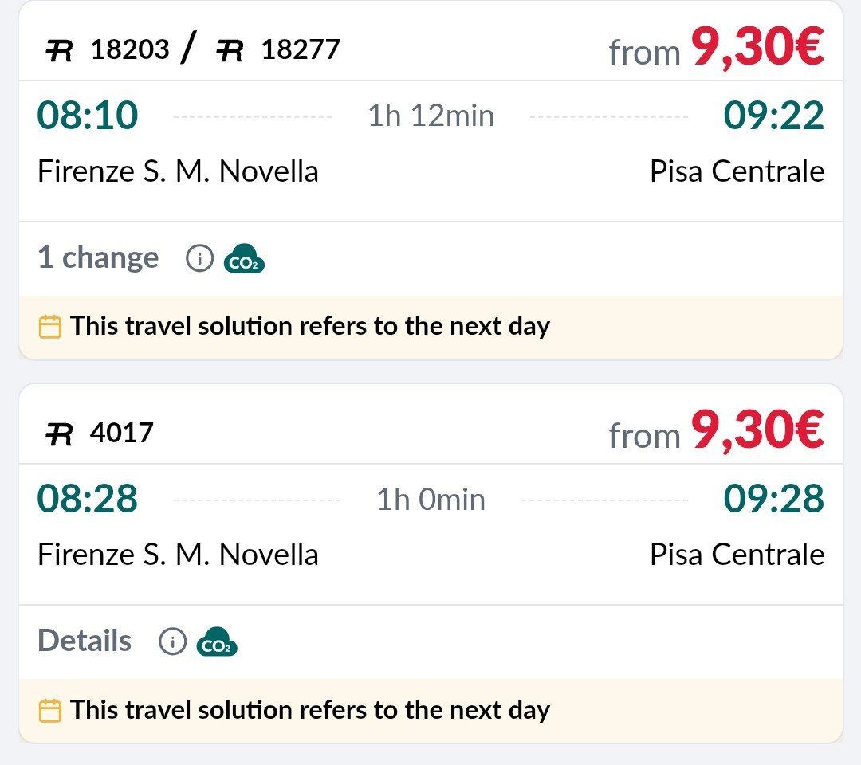861x765 pixels.
Task: Click Pisa Centrale in the 09:22 arrival card
Action: [x=737, y=172]
